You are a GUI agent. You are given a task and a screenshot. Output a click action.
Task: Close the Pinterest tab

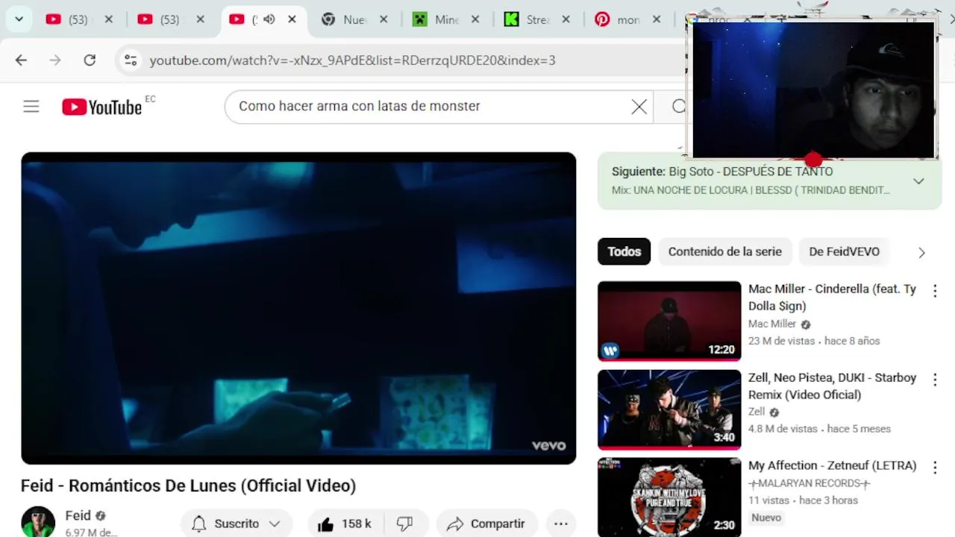coord(657,19)
